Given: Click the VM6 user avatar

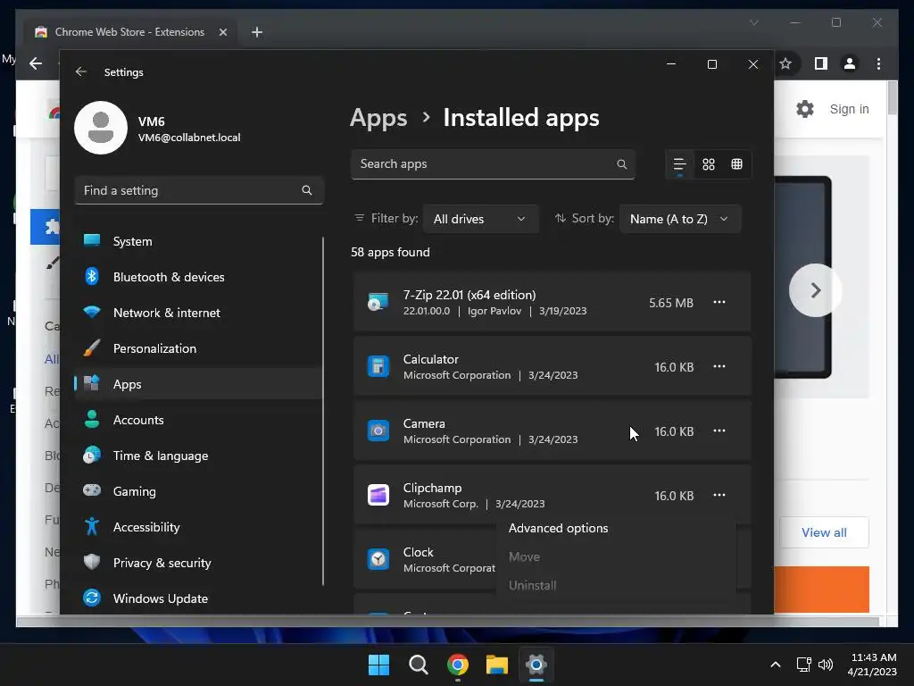Looking at the screenshot, I should [x=101, y=128].
